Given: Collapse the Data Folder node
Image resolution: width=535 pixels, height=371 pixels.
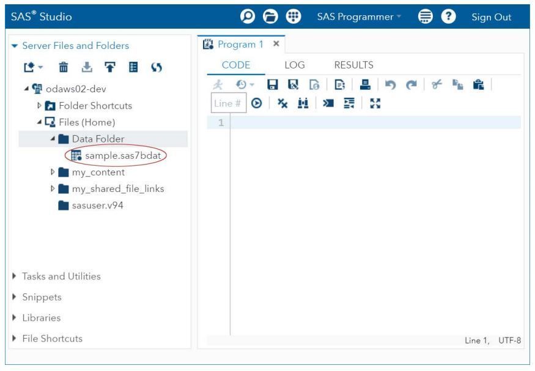Looking at the screenshot, I should click(53, 139).
